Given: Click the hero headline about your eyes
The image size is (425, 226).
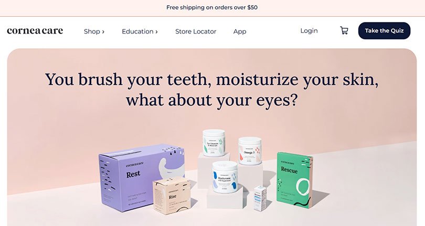Looking at the screenshot, I should pos(211,90).
